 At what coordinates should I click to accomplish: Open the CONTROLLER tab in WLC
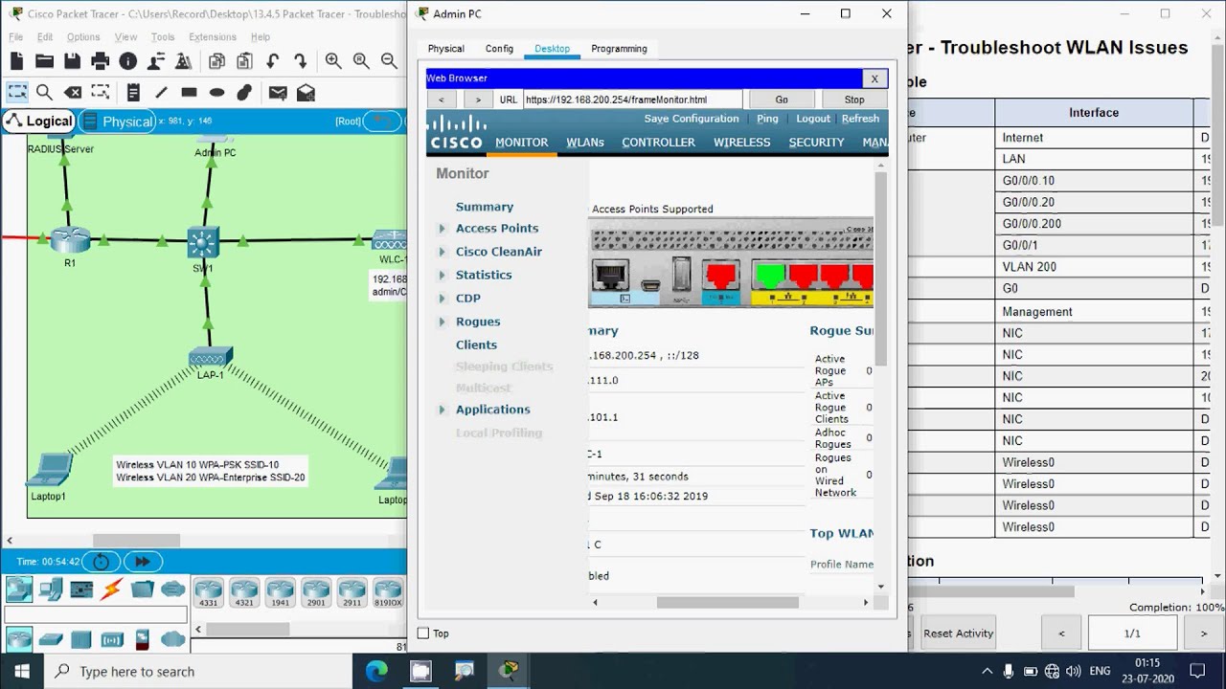coord(658,142)
